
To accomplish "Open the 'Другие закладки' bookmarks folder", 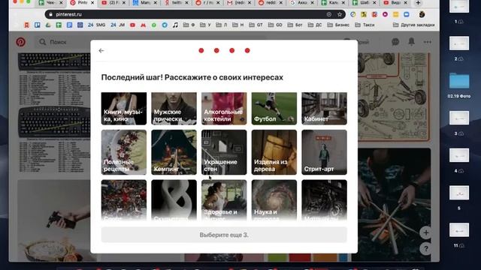I will click(x=414, y=25).
